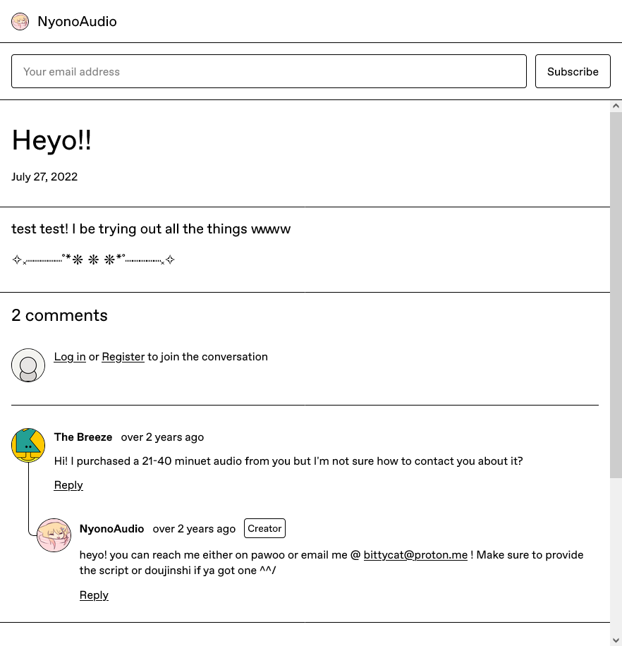Screen dimensions: 622x646
Task: Click The Breeze's commenter avatar
Action: [x=28, y=444]
